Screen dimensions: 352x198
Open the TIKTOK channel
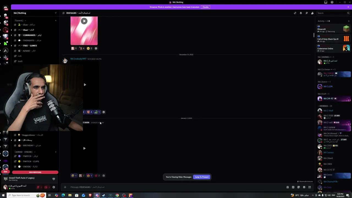(35, 167)
